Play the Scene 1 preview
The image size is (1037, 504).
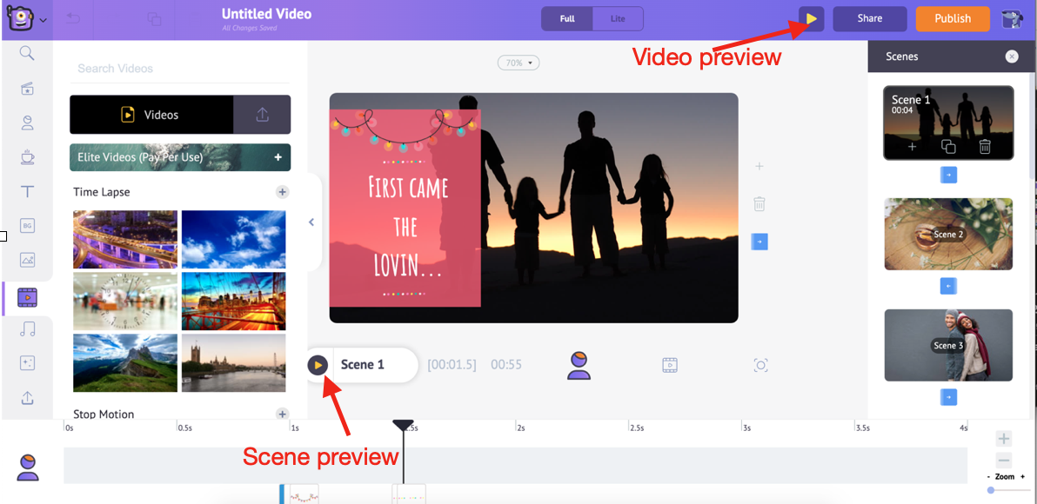(318, 365)
